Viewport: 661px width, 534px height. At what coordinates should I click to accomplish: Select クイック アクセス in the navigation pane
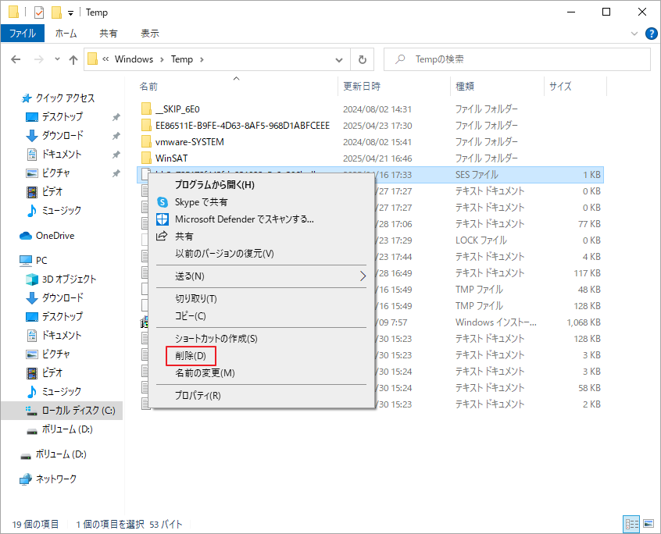[x=66, y=98]
